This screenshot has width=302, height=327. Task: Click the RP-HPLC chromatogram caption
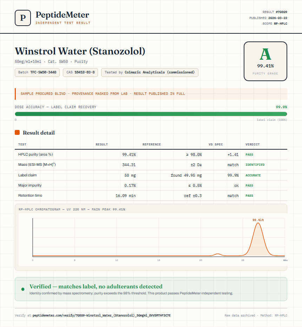point(72,209)
